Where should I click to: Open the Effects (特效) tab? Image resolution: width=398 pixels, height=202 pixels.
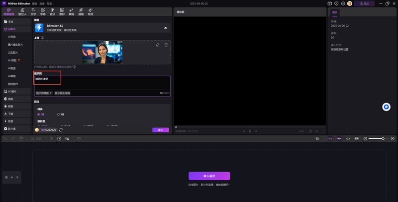pyautogui.click(x=91, y=12)
